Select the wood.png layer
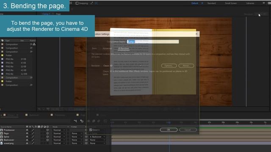The width and height of the screenshot is (271, 152). coord(8,143)
